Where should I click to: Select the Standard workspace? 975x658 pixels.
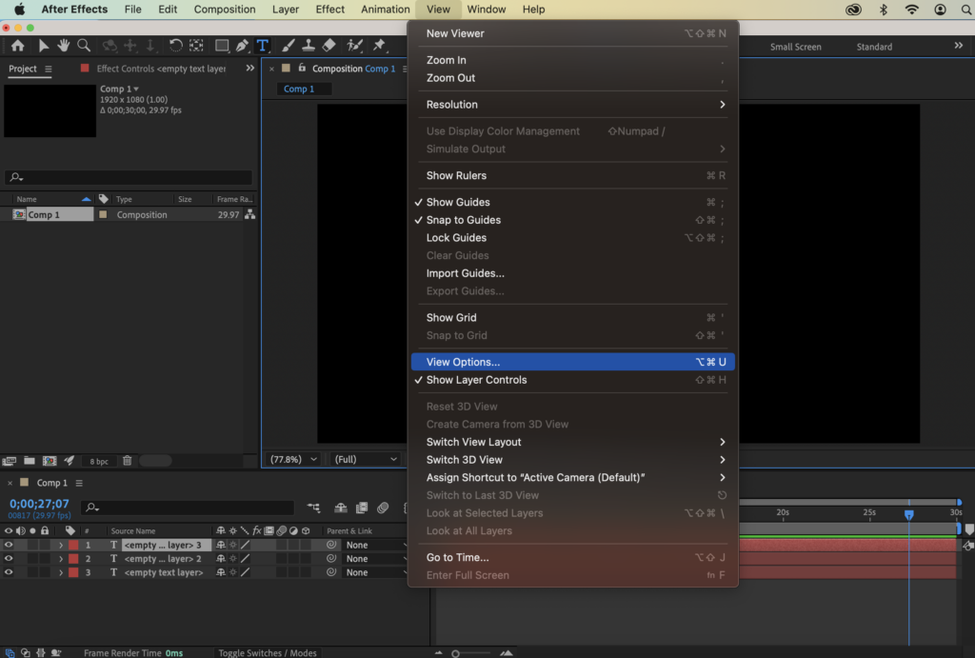pyautogui.click(x=874, y=47)
